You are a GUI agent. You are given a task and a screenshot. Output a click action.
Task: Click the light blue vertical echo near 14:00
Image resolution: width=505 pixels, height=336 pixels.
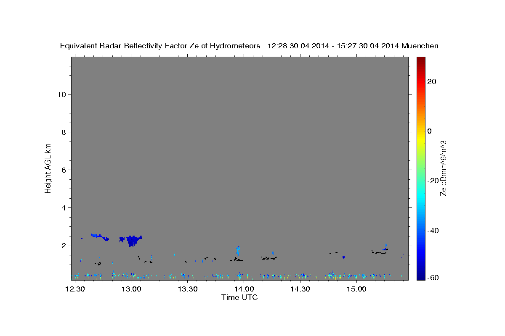click(x=238, y=251)
